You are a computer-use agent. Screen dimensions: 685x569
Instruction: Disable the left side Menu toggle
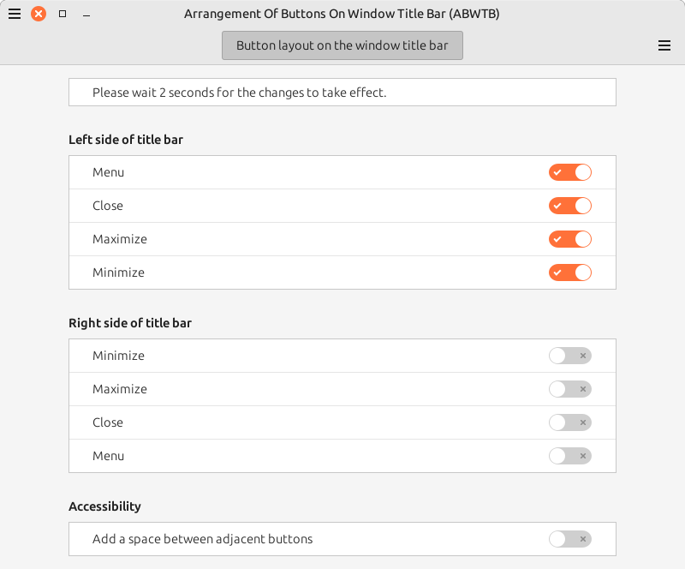570,172
